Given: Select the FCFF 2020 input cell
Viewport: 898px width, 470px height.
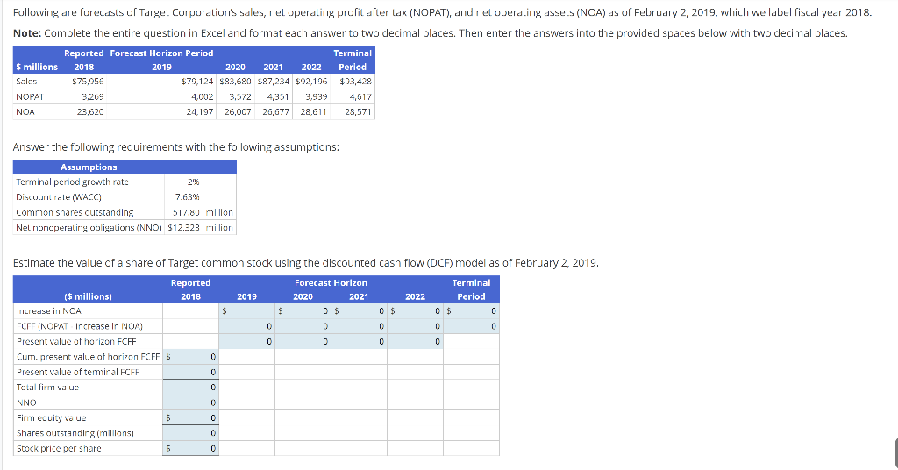Looking at the screenshot, I should click(303, 326).
